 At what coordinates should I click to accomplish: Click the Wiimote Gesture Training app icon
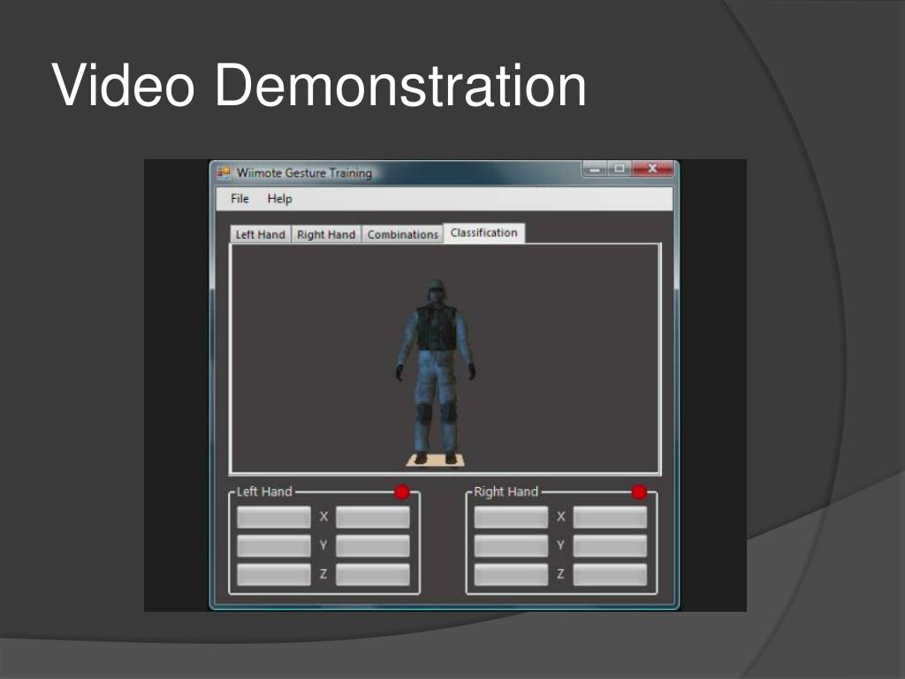[x=224, y=172]
